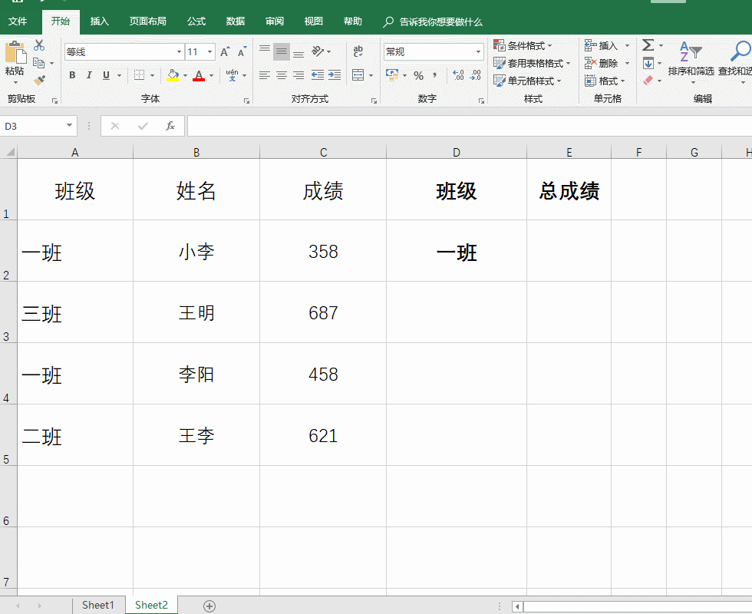Click the Clear eraser icon
752x614 pixels.
[x=648, y=81]
